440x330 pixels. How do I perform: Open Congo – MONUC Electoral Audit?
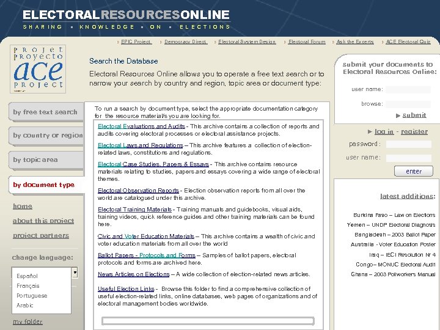click(395, 265)
